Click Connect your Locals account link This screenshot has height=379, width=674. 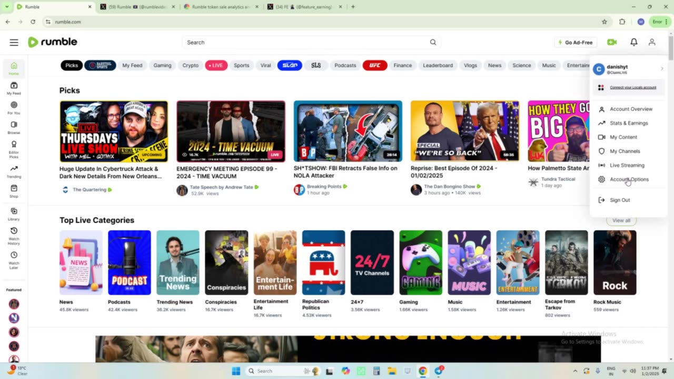coord(633,87)
